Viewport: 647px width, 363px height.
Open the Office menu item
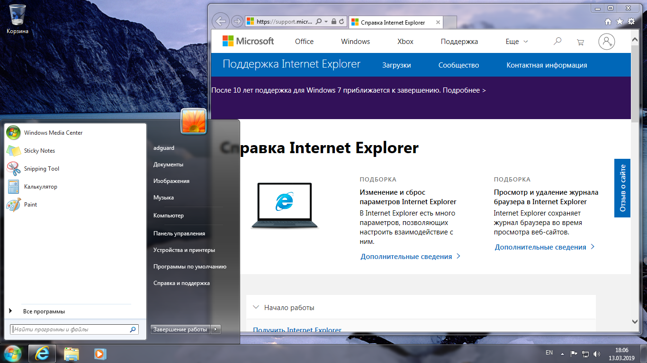[x=304, y=42]
